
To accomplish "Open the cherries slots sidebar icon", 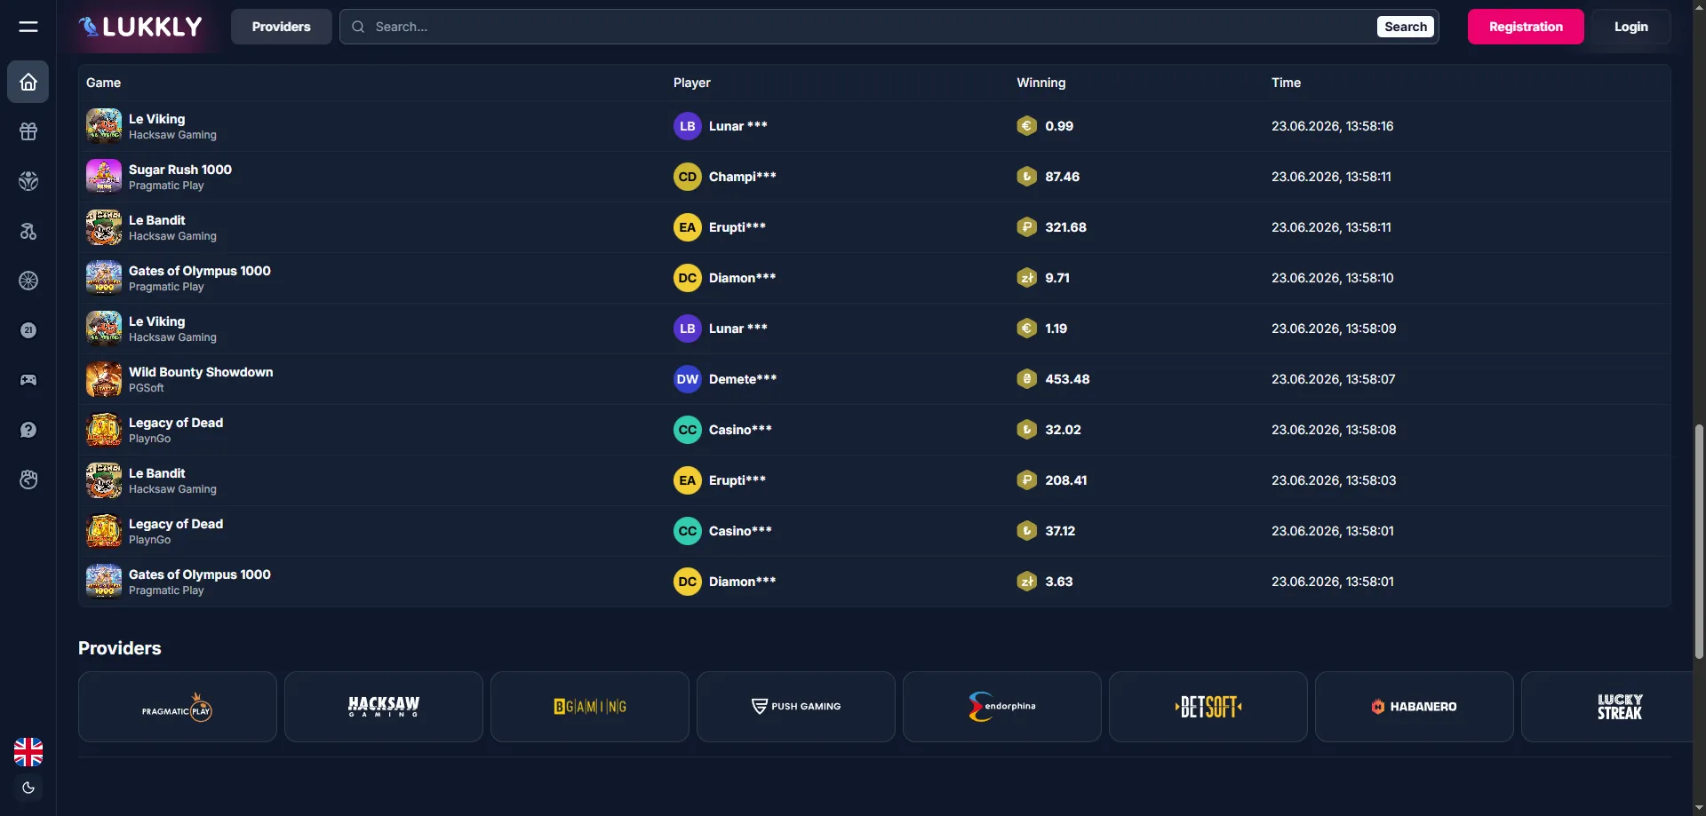I will [28, 231].
